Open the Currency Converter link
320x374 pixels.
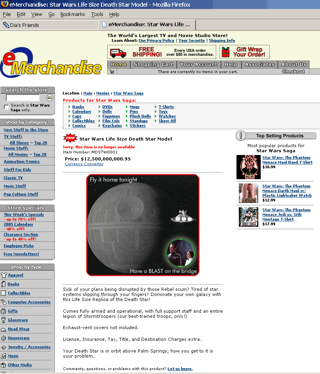pos(84,164)
